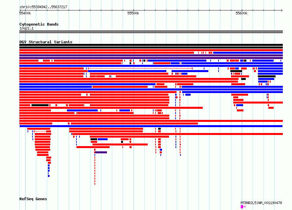The image size is (292, 210).
Task: Click the lowest red dash in dashed column
Action: tap(95, 184)
